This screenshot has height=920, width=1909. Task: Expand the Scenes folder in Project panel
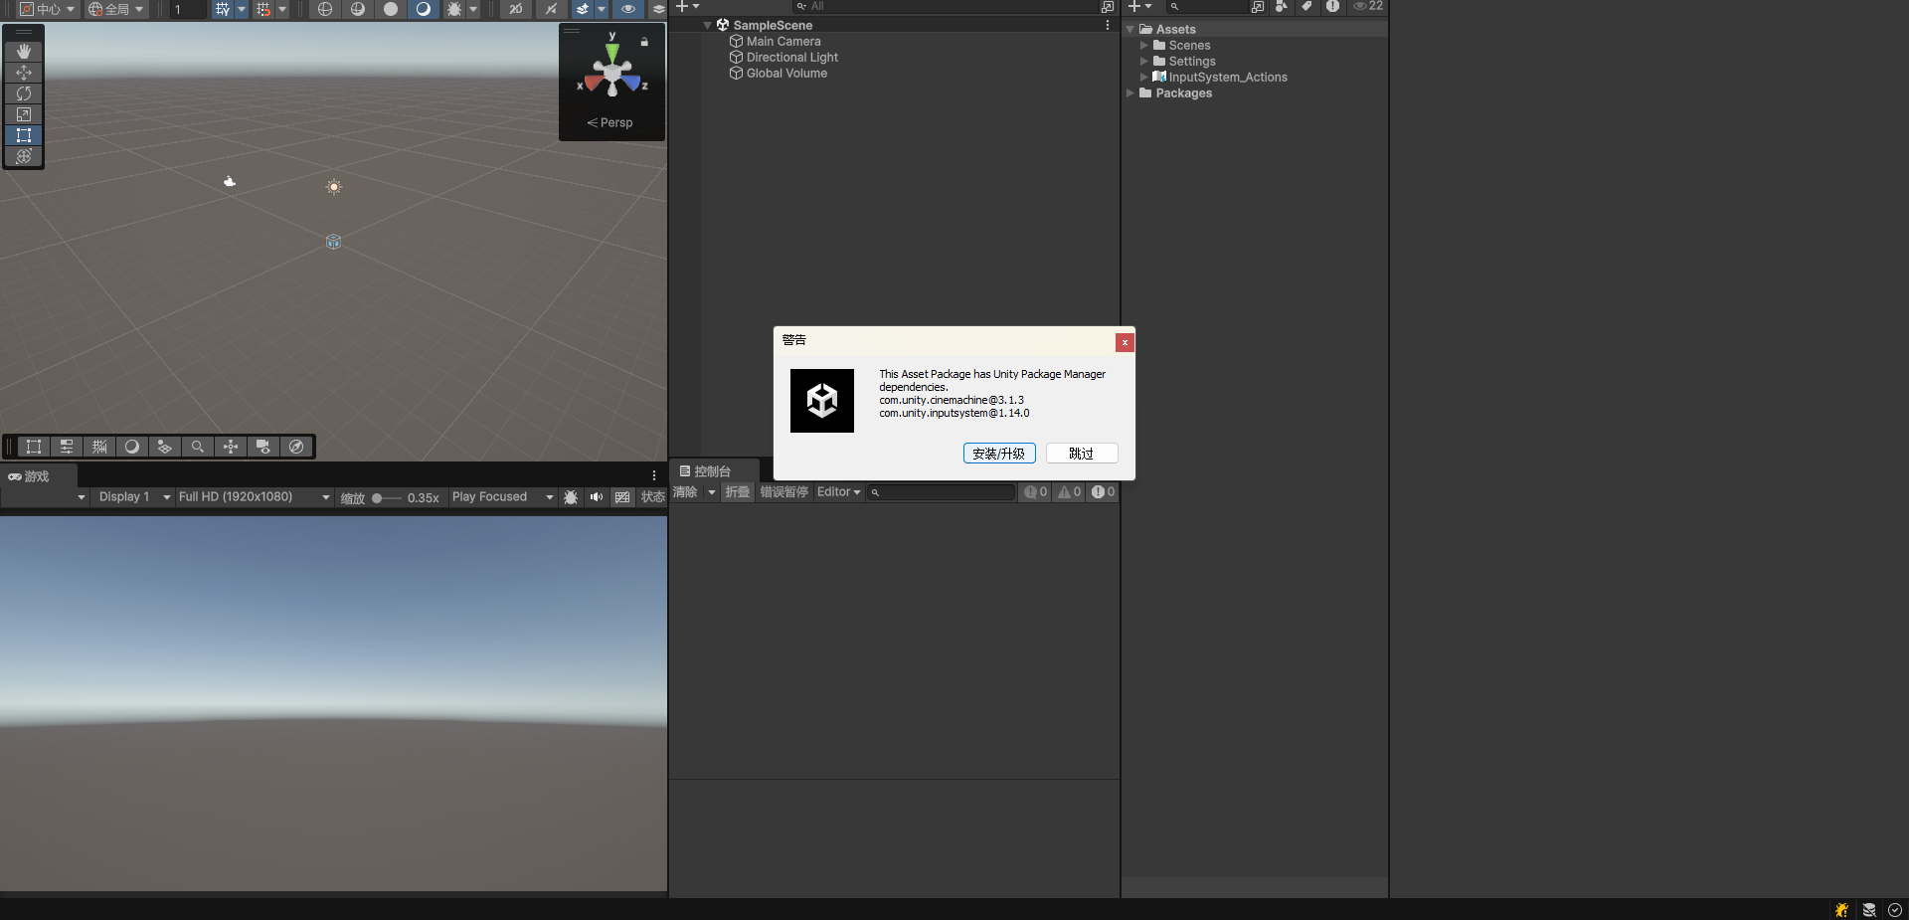pyautogui.click(x=1143, y=45)
